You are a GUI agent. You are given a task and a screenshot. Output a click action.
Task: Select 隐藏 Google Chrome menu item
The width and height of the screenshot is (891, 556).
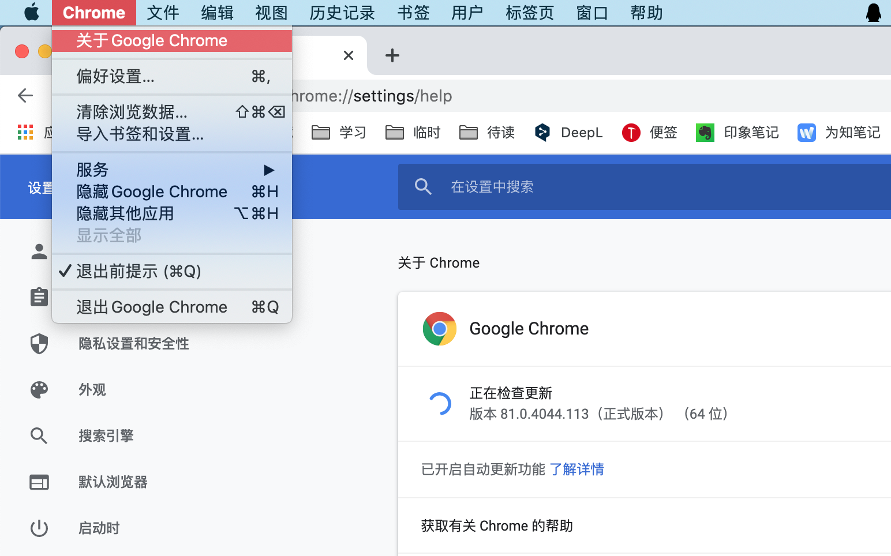point(172,191)
